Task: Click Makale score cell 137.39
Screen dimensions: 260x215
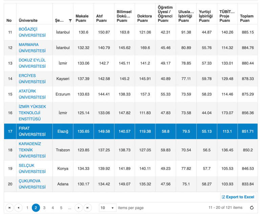Action: 83,79
